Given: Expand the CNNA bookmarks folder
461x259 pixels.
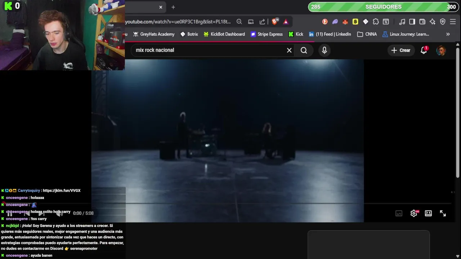Looking at the screenshot, I should pos(367,34).
